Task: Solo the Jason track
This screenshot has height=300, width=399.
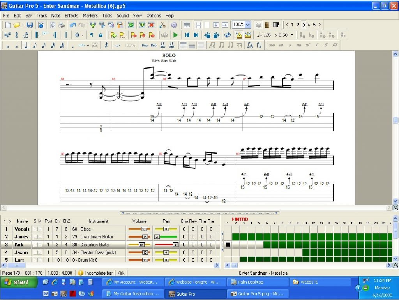Action: [x=35, y=252]
